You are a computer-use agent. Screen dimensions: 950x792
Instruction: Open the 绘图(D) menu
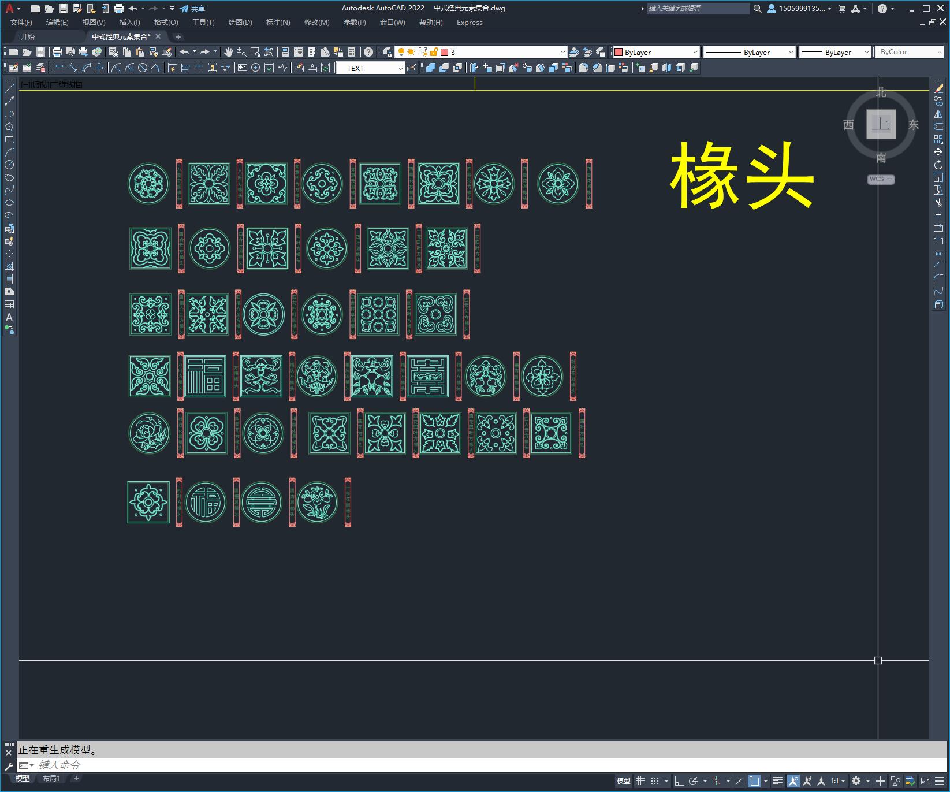click(240, 23)
